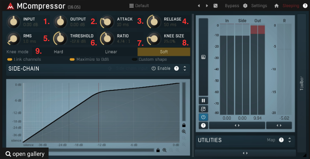
Task: Open the Default presets grid icon
Action: click(x=132, y=6)
